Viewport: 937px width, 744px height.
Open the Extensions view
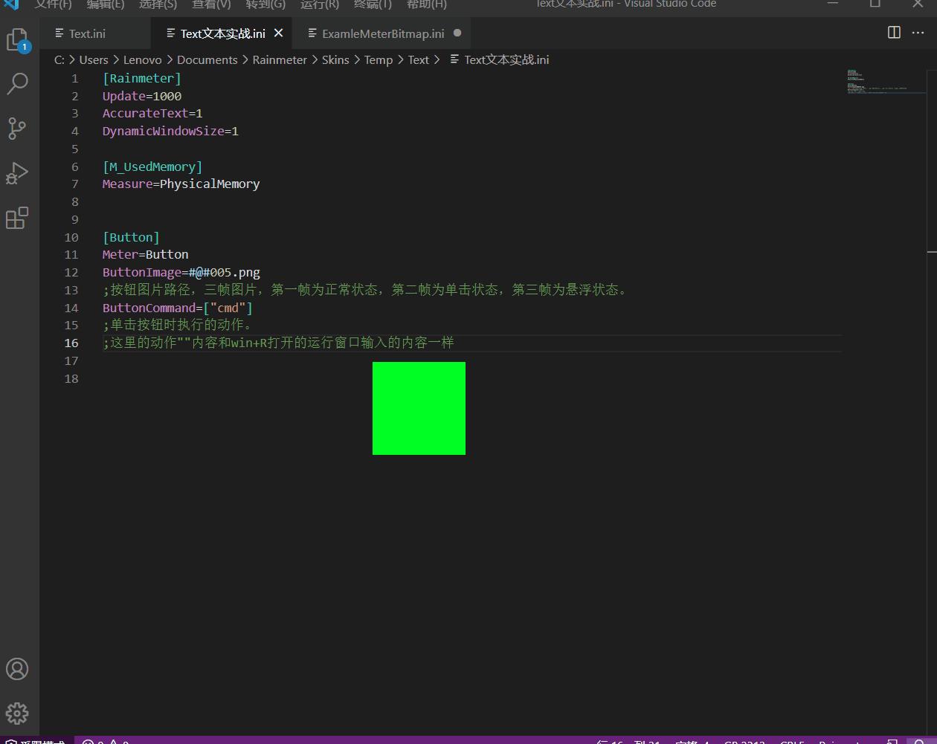(18, 218)
